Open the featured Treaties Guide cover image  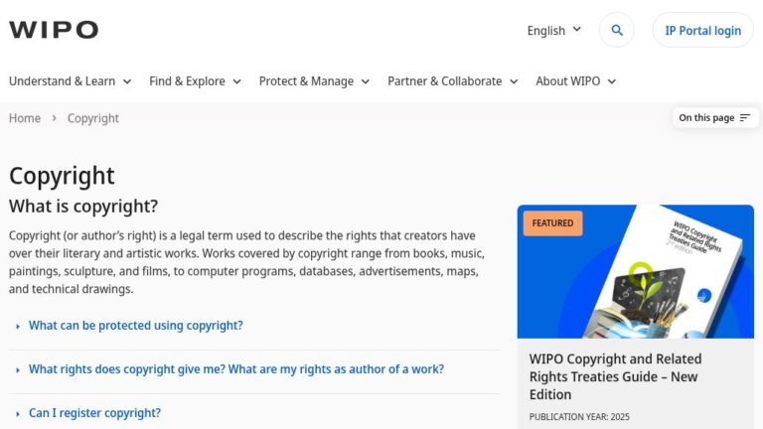point(636,272)
